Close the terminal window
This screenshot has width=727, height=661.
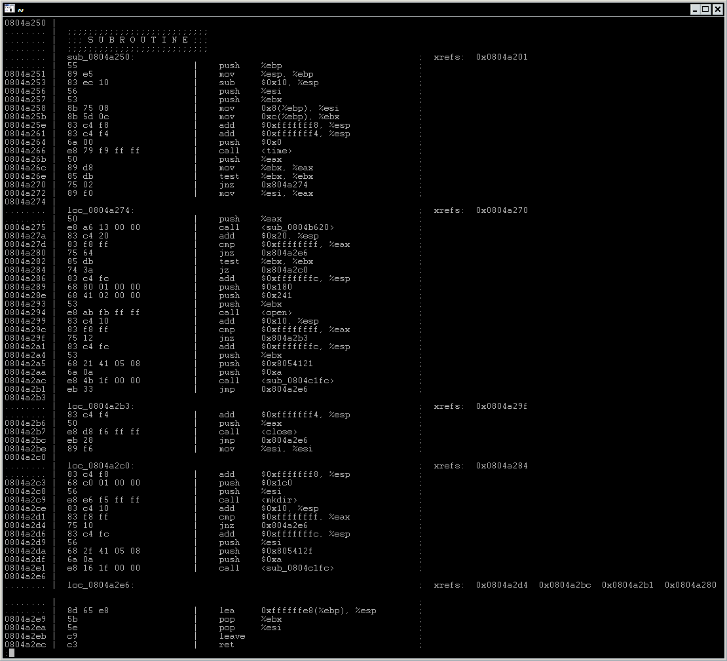[x=717, y=9]
